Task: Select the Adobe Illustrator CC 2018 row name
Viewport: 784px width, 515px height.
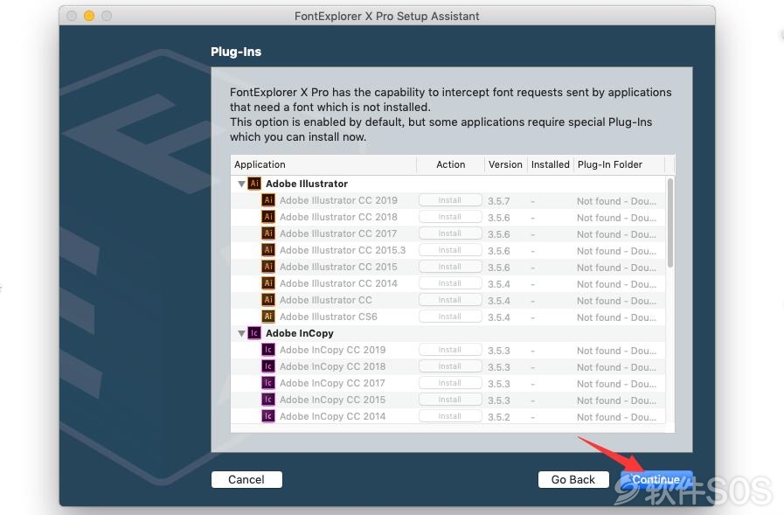Action: [x=338, y=217]
